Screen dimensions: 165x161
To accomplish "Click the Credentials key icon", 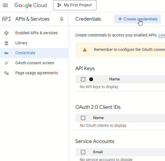I will [x=6, y=53].
